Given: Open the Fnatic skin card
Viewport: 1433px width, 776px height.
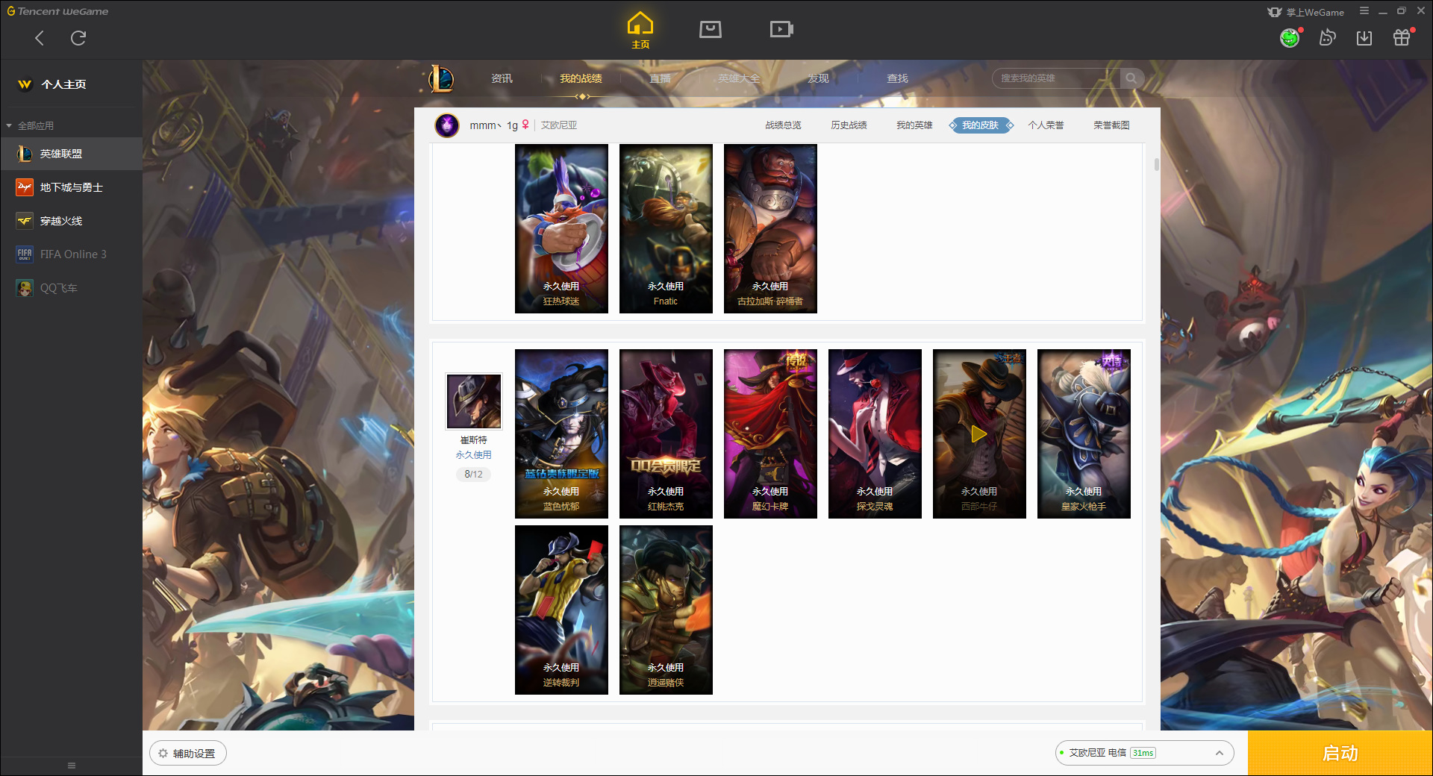Looking at the screenshot, I should click(x=666, y=228).
